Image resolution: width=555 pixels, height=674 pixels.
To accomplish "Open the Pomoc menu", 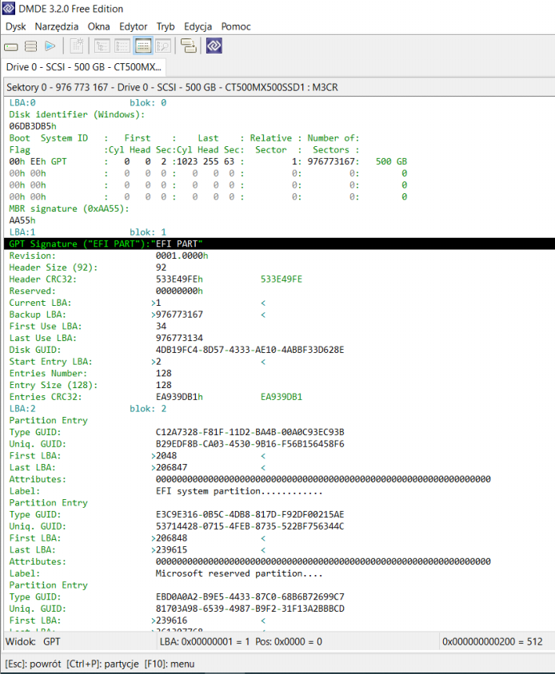I will pos(236,26).
